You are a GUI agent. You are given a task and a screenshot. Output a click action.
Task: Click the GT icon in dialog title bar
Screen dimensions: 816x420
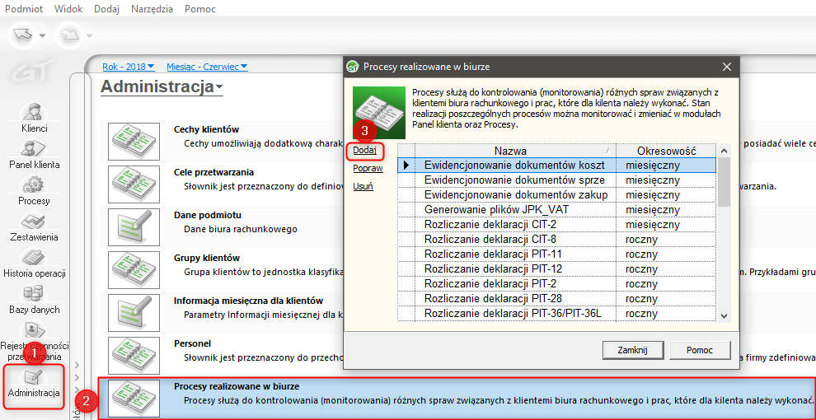tap(354, 67)
